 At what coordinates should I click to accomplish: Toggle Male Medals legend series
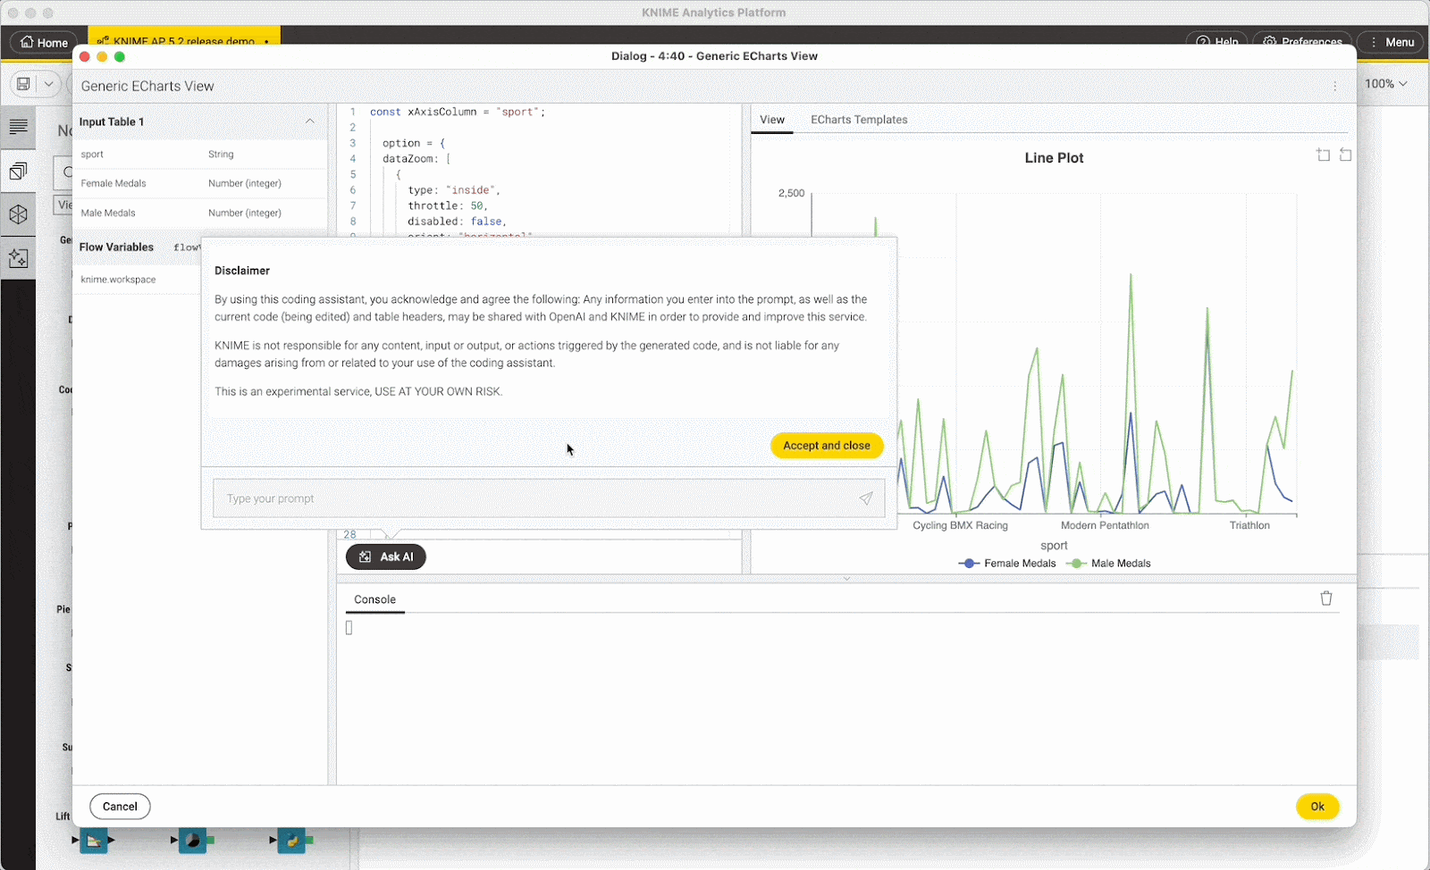pos(1109,564)
